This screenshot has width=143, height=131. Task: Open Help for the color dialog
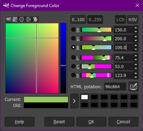[x=19, y=121]
